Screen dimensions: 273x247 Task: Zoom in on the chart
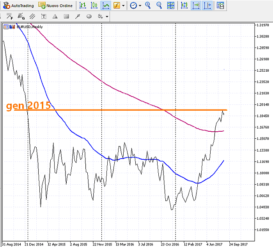tap(148, 5)
